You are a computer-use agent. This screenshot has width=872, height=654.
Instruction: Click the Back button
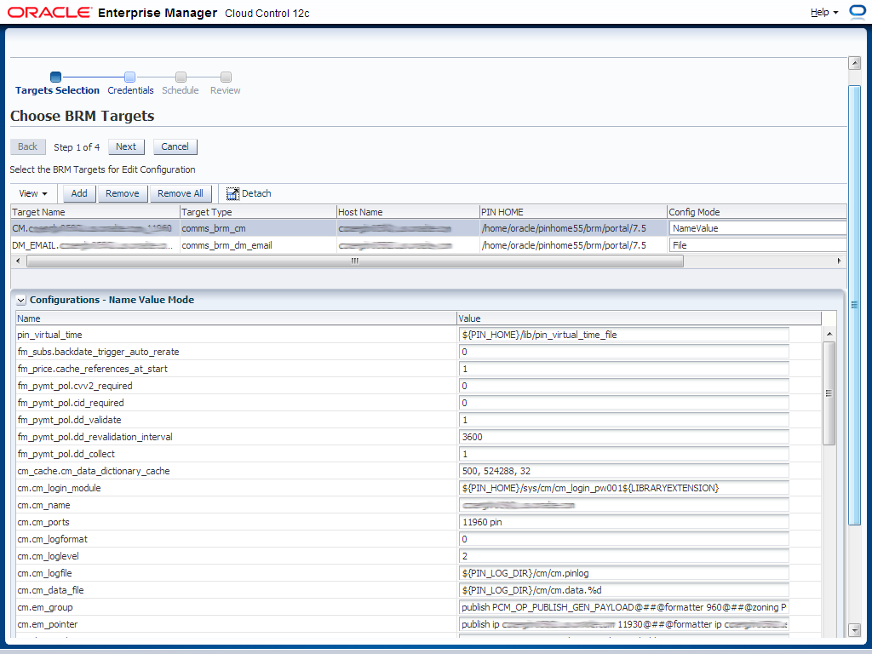[x=28, y=146]
